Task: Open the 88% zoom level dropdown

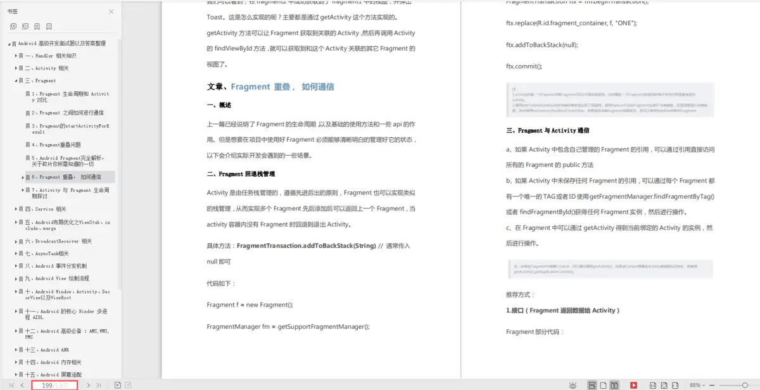Action: tap(697, 385)
